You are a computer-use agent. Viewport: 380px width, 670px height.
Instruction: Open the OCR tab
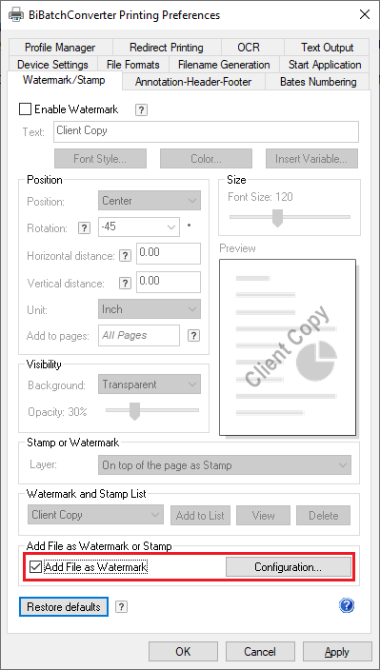coord(249,47)
